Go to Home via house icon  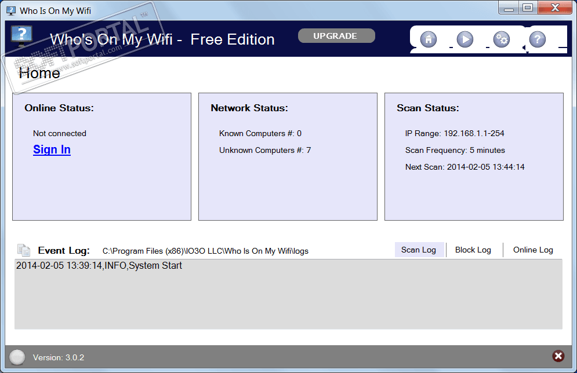pos(429,39)
